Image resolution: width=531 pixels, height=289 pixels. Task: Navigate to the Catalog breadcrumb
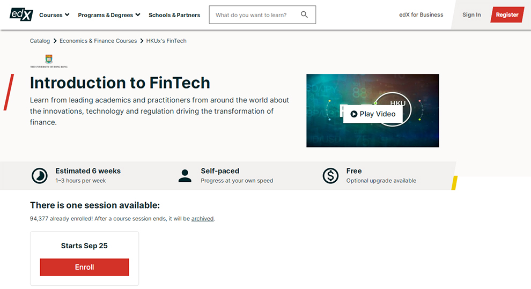(x=40, y=41)
